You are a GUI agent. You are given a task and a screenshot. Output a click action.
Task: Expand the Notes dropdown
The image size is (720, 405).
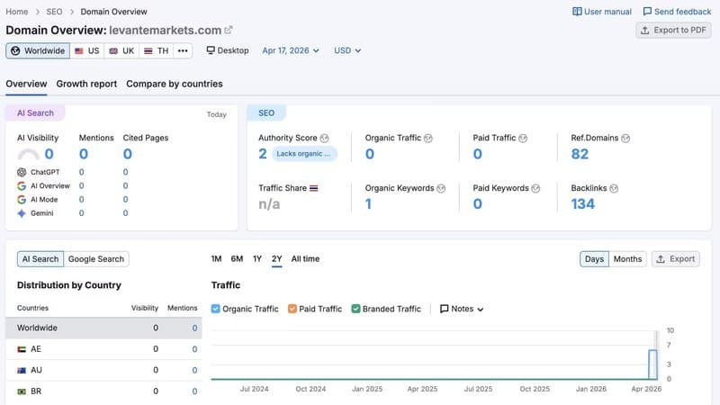coord(462,309)
